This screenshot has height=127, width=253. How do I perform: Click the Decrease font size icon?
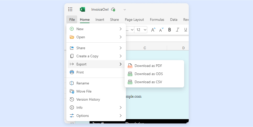161,30
